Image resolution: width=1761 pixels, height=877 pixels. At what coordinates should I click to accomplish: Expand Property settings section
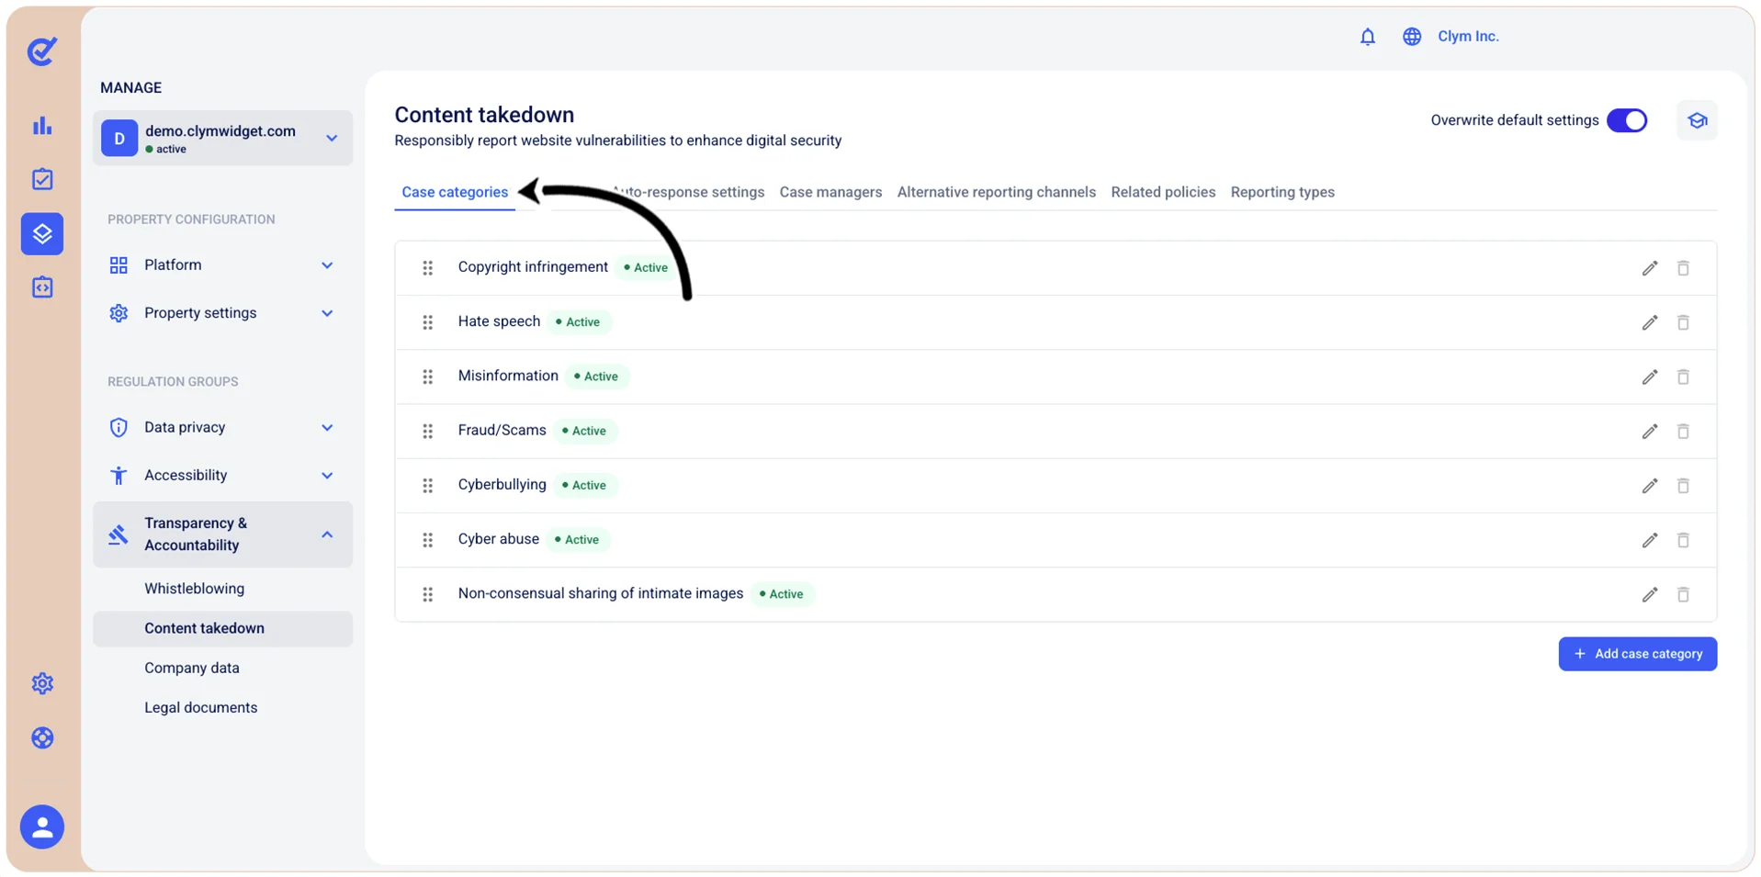(222, 313)
